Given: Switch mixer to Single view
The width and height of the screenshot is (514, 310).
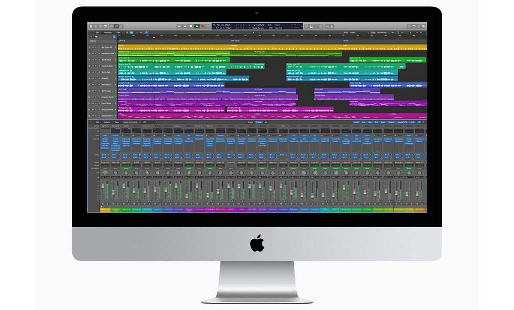Looking at the screenshot, I should (x=250, y=122).
